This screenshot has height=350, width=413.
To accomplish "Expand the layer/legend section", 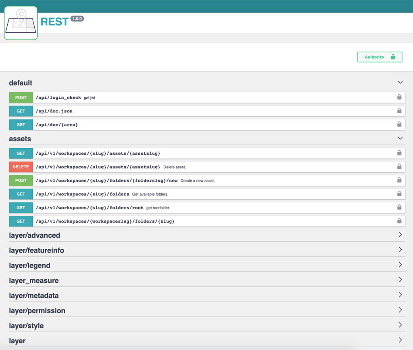I will pyautogui.click(x=400, y=265).
